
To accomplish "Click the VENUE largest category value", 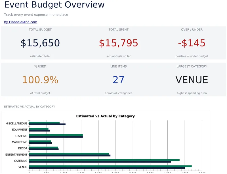I will click(x=192, y=80).
